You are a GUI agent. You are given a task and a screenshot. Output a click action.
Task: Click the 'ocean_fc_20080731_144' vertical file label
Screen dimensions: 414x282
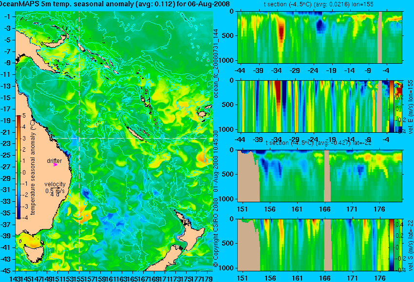coord(216,63)
